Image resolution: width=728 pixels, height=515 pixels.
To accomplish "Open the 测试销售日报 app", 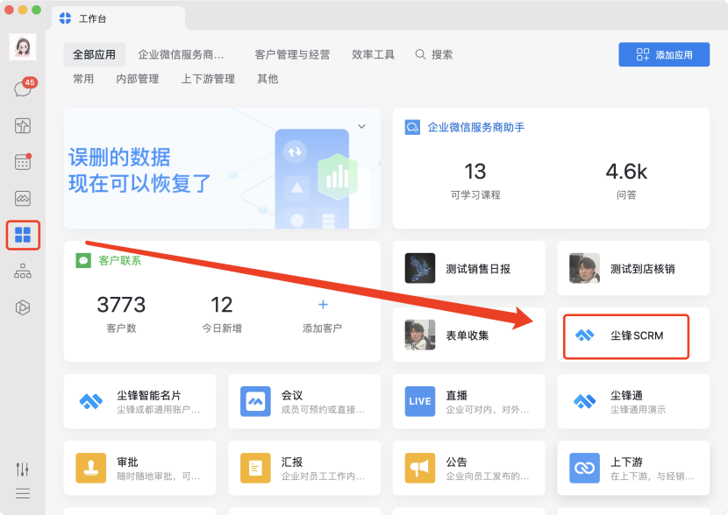I will [469, 268].
